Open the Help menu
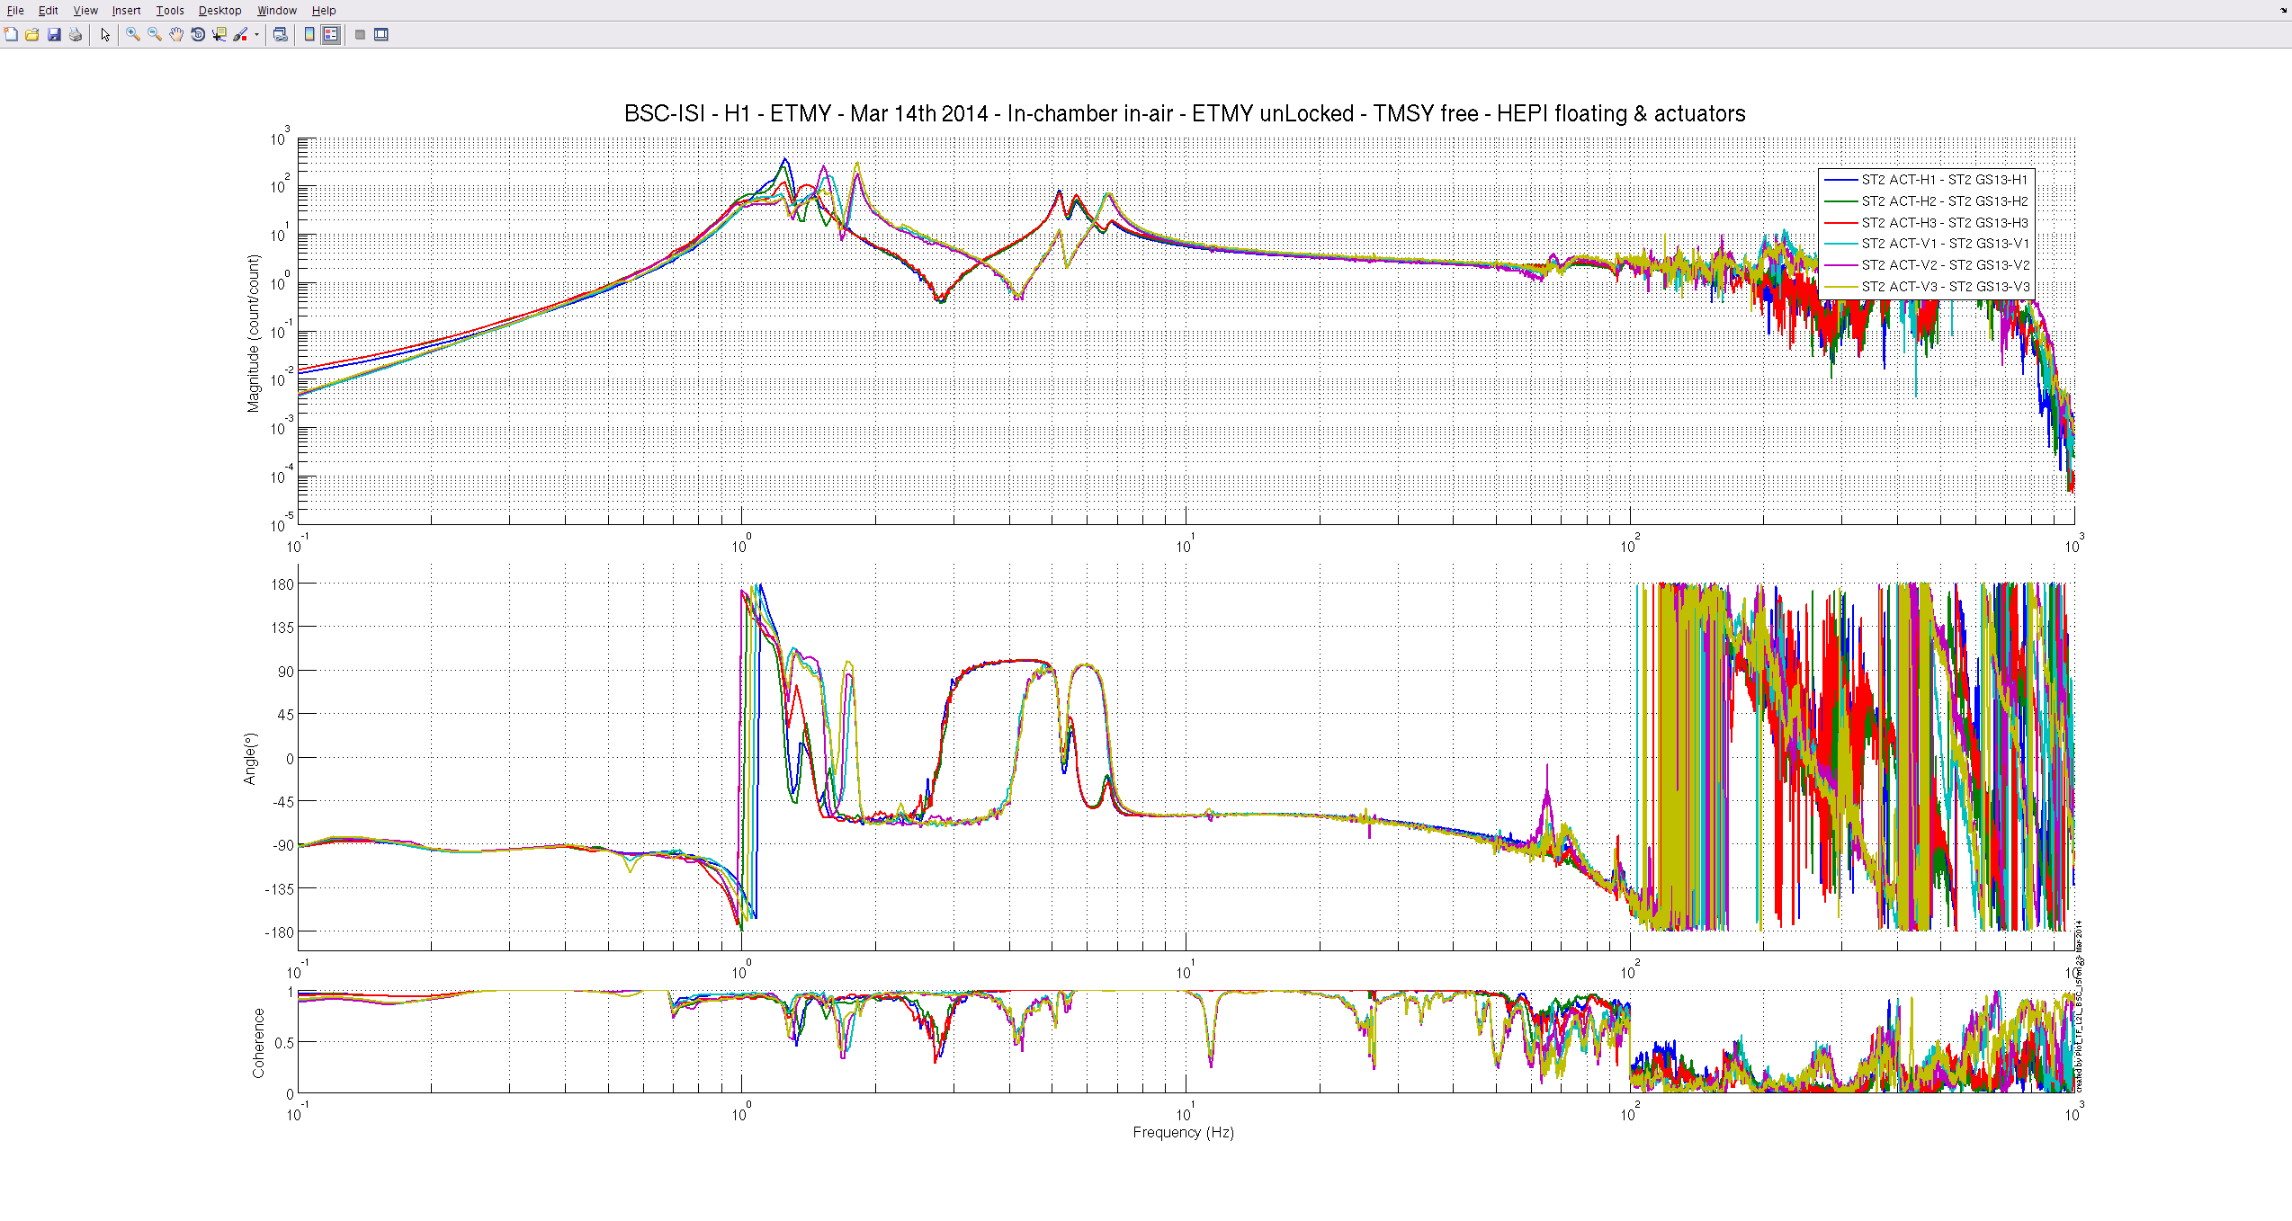Screen dimensions: 2292x1221 324,11
